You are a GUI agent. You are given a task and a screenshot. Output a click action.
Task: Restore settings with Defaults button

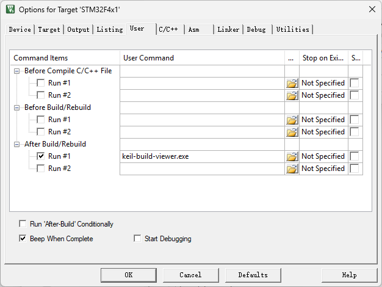coord(253,275)
